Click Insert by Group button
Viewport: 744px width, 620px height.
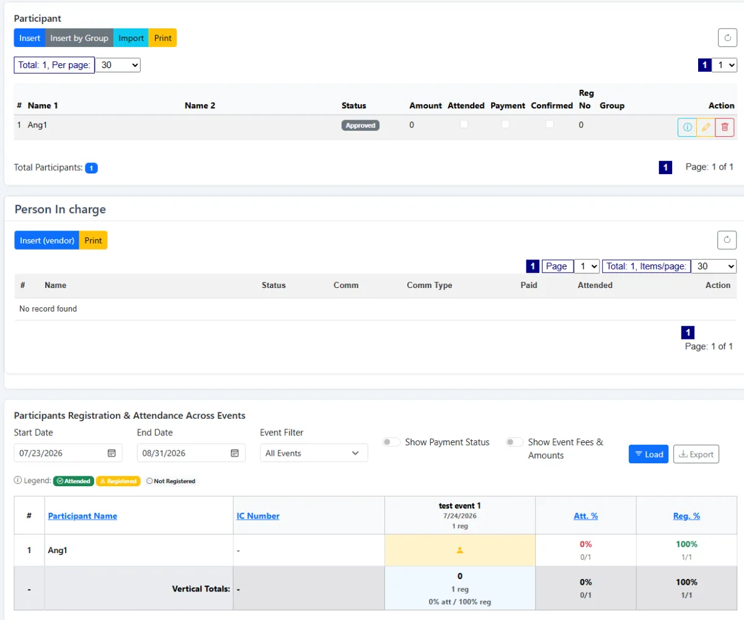pos(79,38)
